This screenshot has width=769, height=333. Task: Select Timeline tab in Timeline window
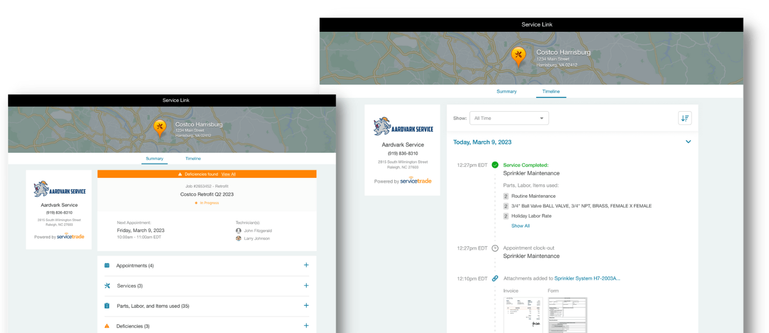551,91
